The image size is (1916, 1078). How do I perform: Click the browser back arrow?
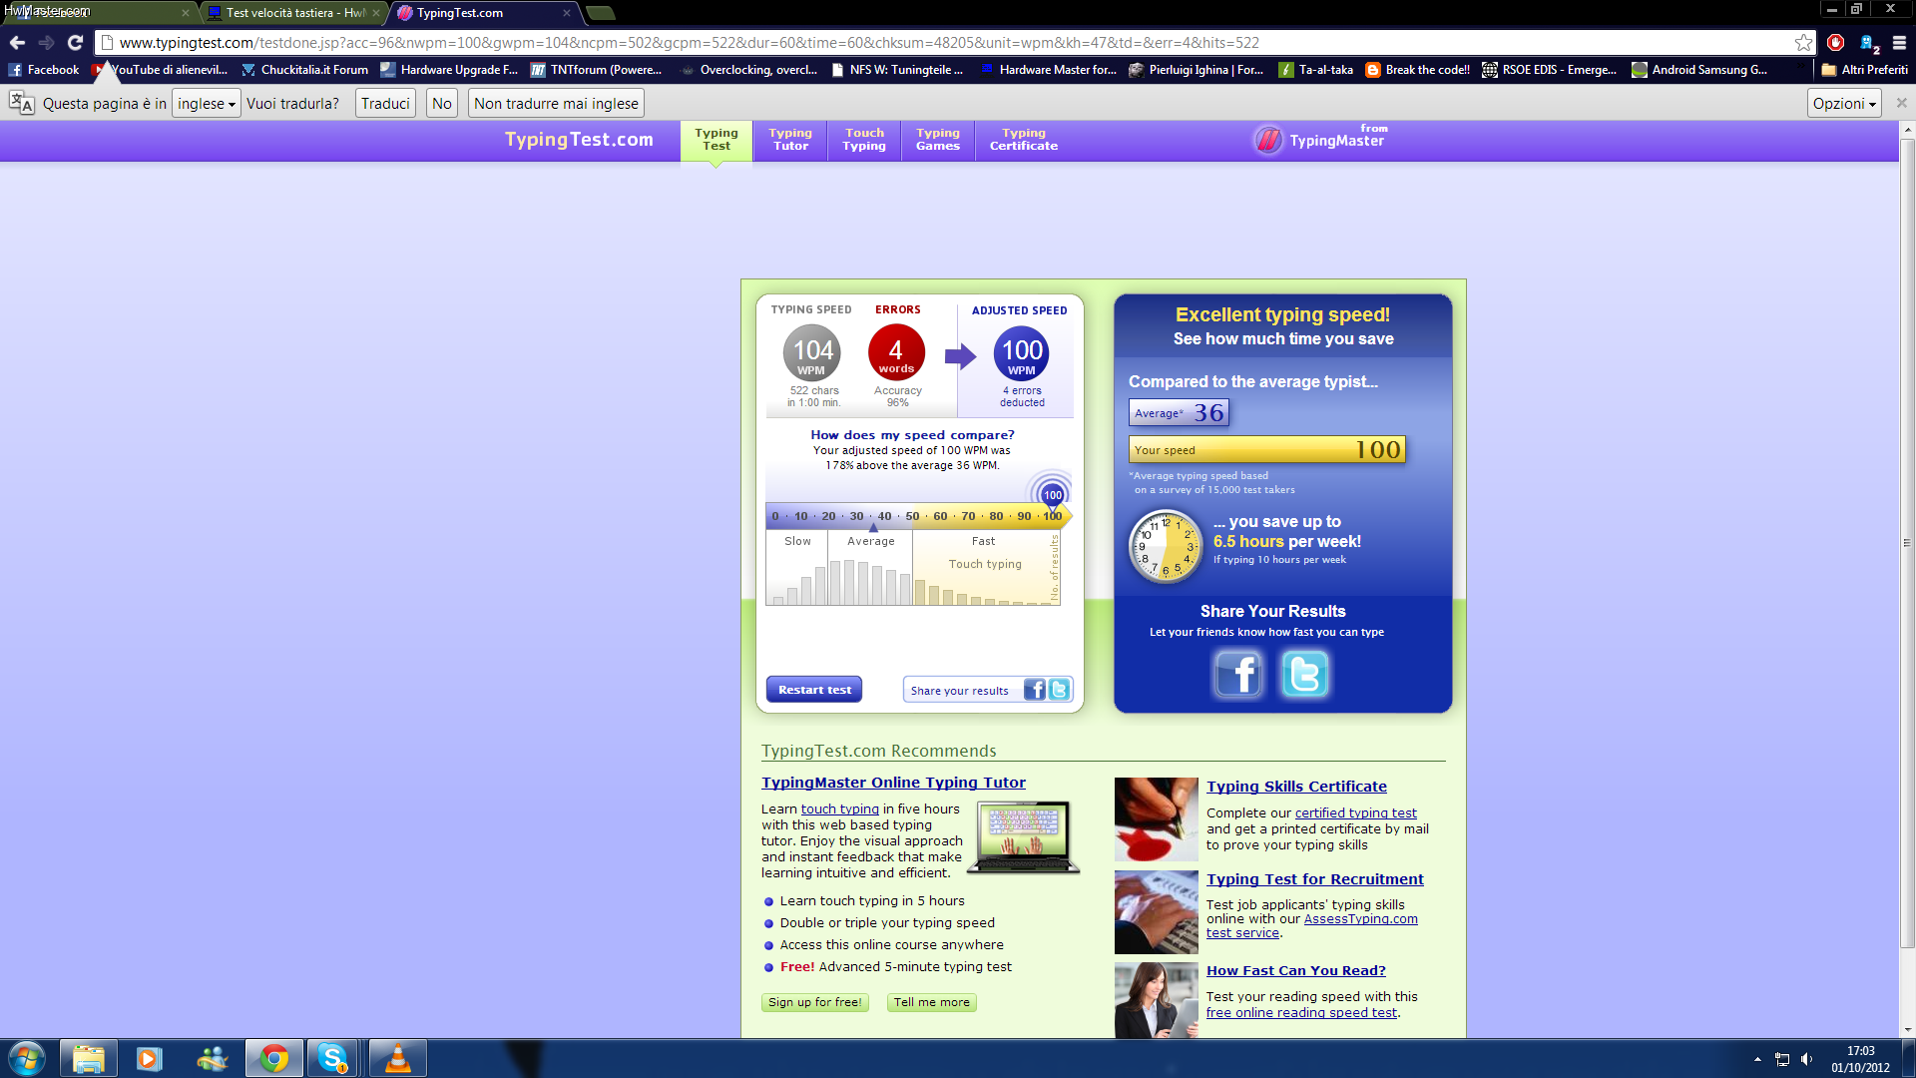pyautogui.click(x=17, y=42)
